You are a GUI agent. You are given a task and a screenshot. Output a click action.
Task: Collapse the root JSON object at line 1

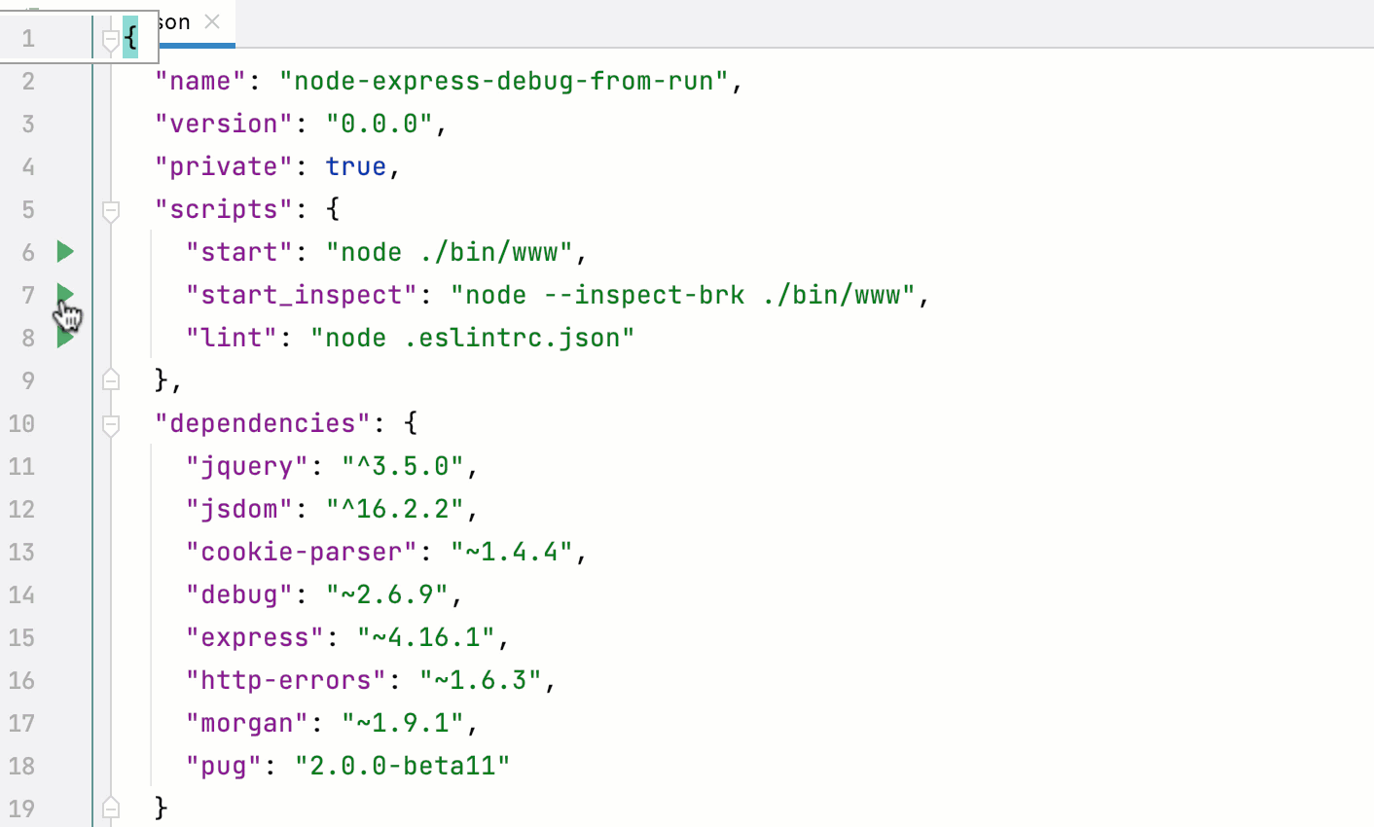pyautogui.click(x=110, y=39)
